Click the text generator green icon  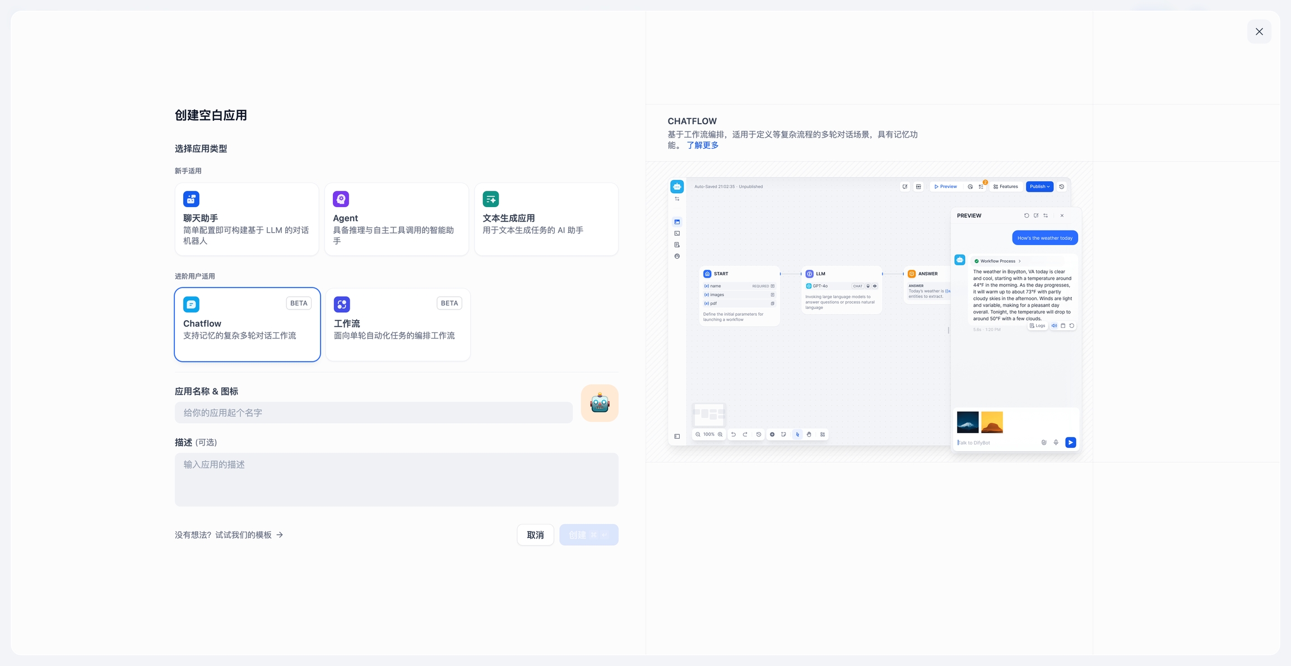tap(490, 199)
